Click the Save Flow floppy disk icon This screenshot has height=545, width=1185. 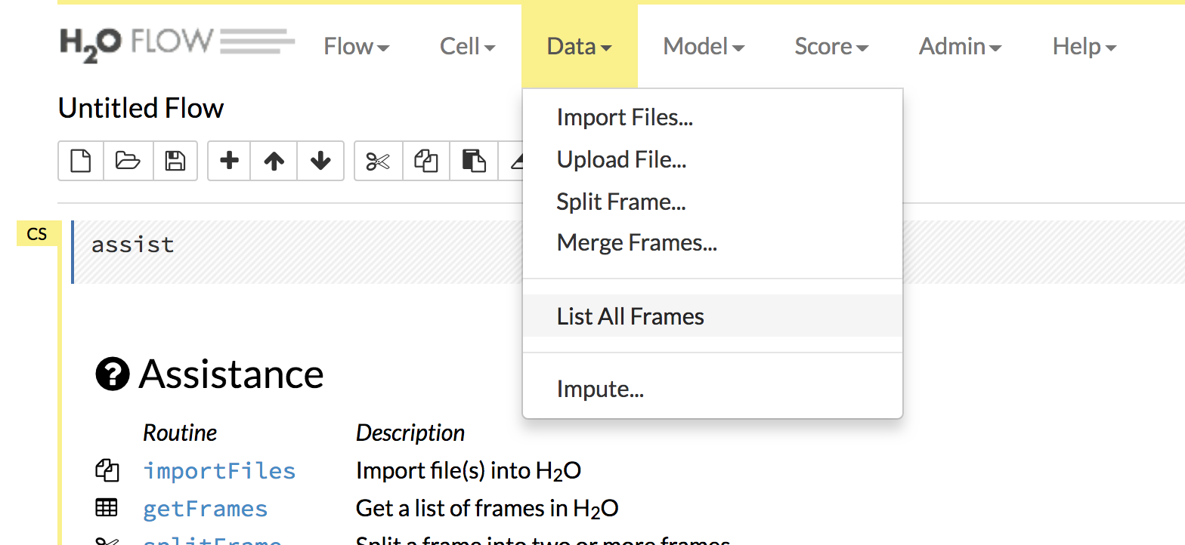(175, 161)
